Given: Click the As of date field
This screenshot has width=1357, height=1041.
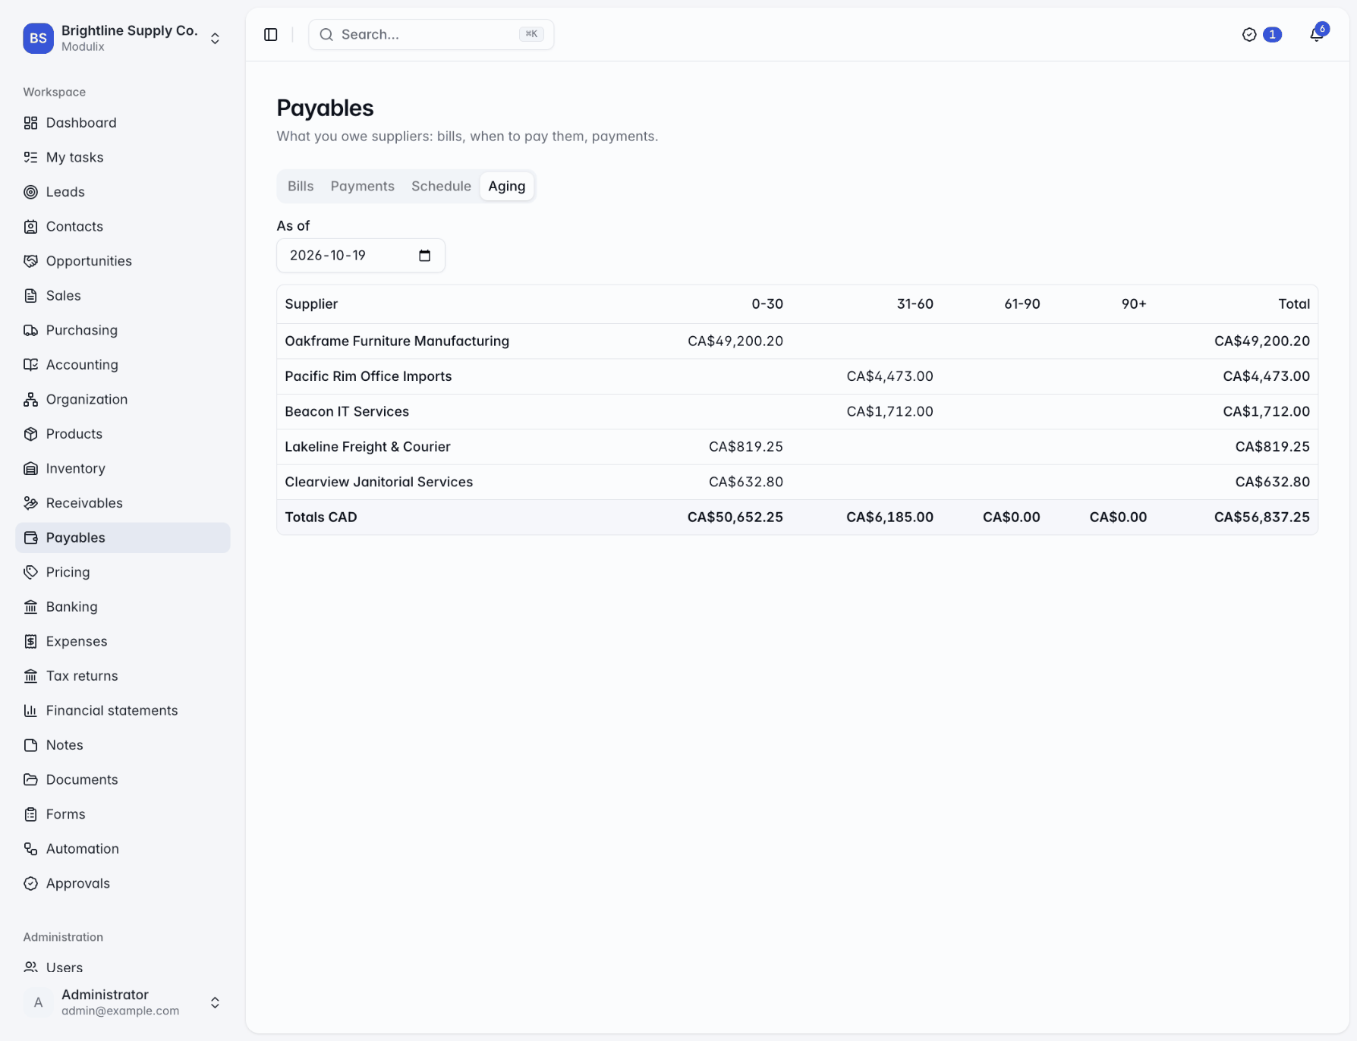Looking at the screenshot, I should tap(361, 256).
